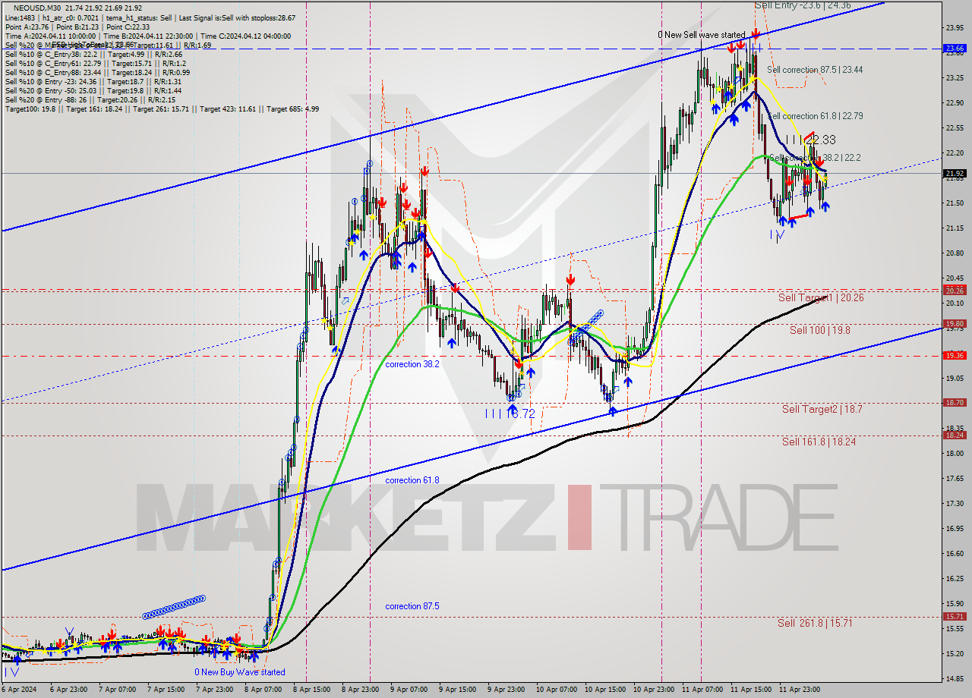The image size is (972, 698).
Task: Click the '8 Apr 15:00' time axis label
Action: click(x=312, y=690)
